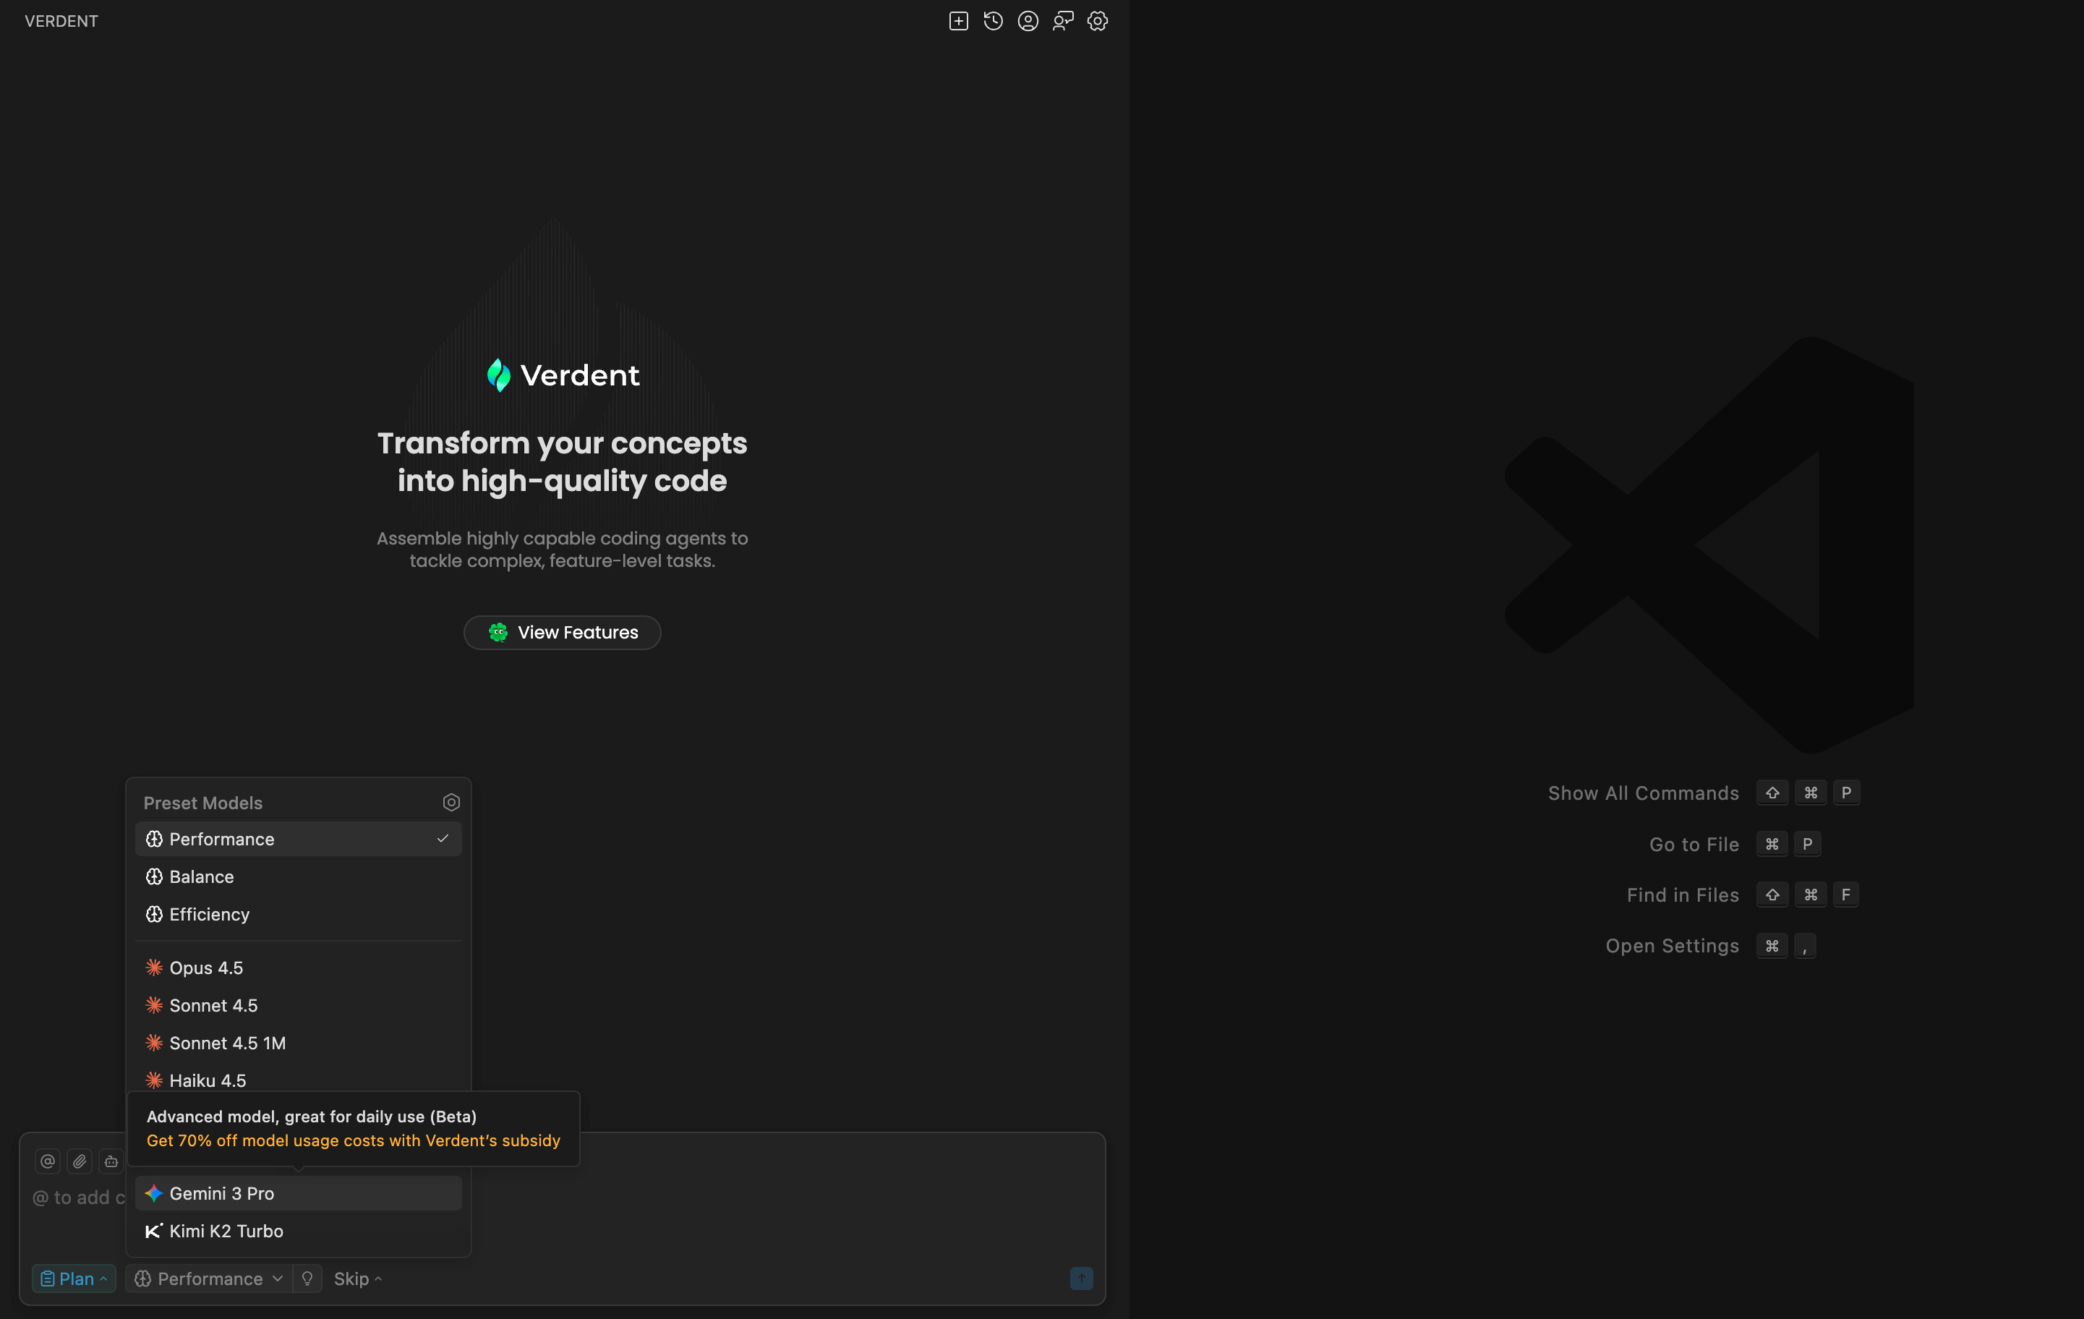2084x1319 pixels.
Task: Expand the Skip permission dropdown
Action: tap(357, 1279)
